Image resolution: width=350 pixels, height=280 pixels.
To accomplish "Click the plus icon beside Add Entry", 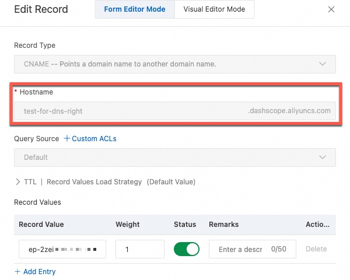I will (x=17, y=272).
